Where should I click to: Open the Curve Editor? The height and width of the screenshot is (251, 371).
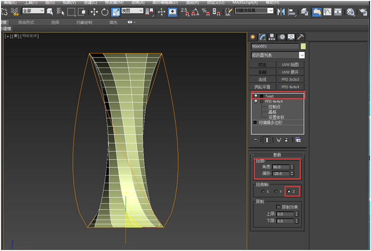[327, 12]
